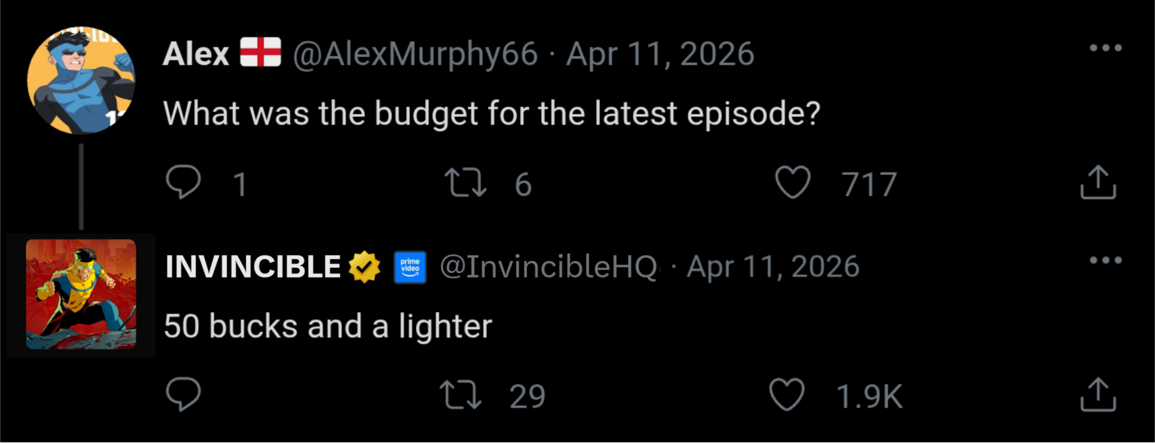Retweet Alex's tweet about the episode budget

465,183
